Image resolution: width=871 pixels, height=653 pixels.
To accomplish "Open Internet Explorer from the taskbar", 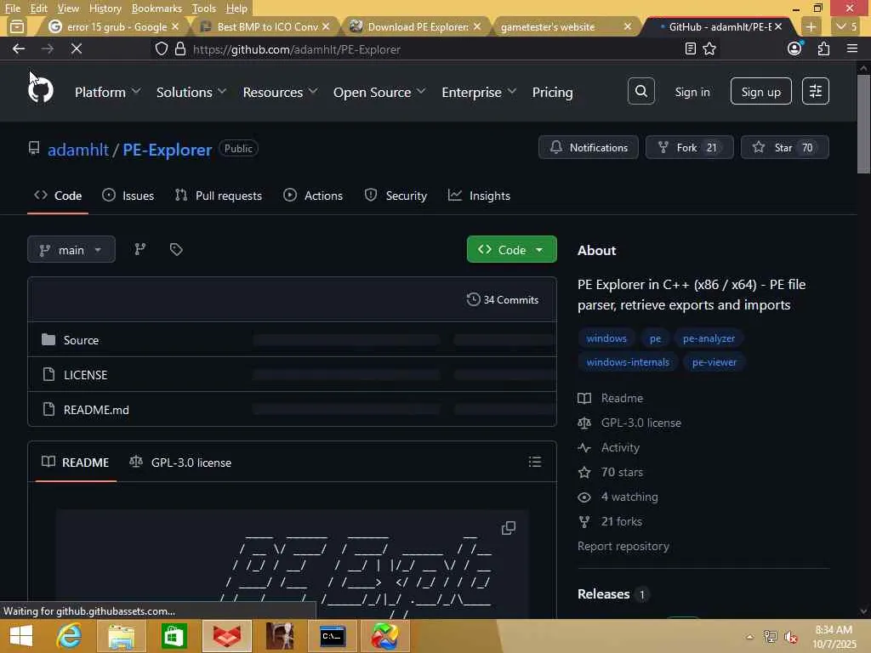I will tap(70, 636).
